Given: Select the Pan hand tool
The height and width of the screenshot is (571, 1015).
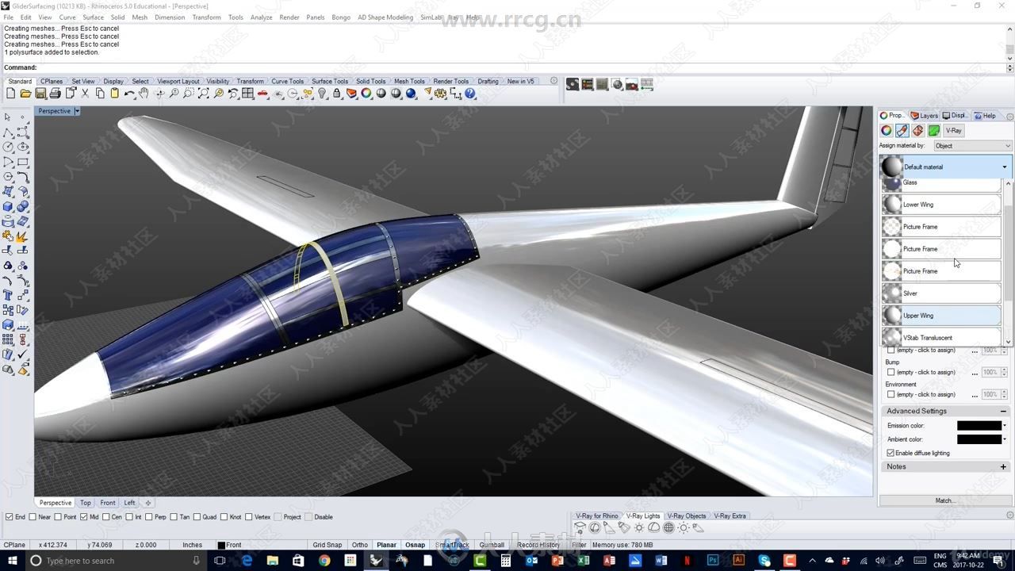Looking at the screenshot, I should click(144, 94).
